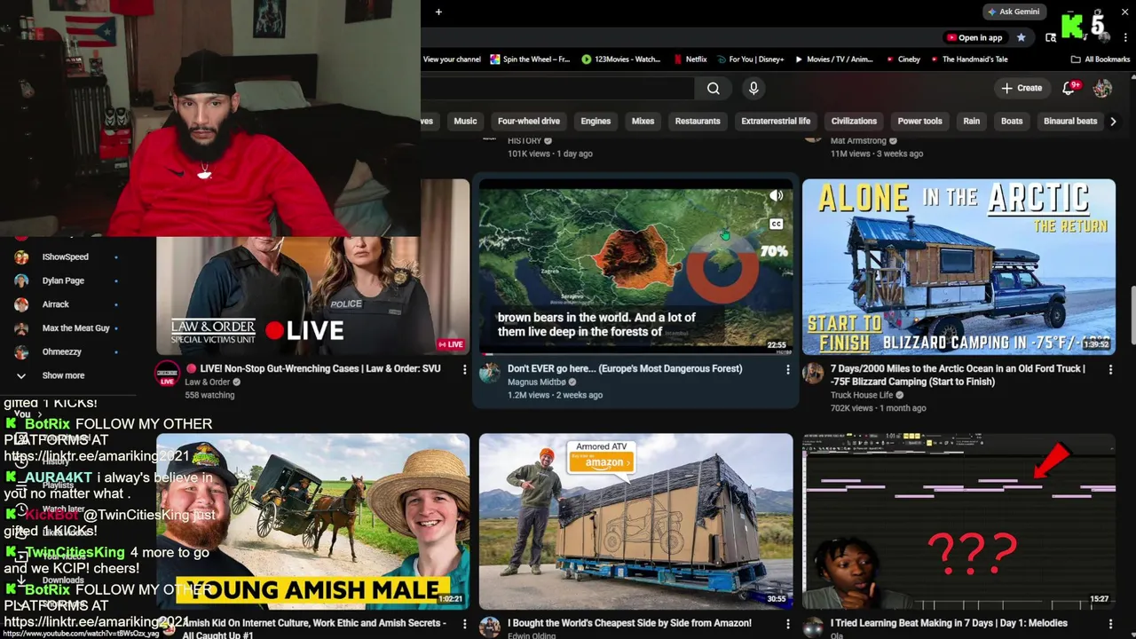
Task: Open a new browser tab
Action: click(438, 12)
